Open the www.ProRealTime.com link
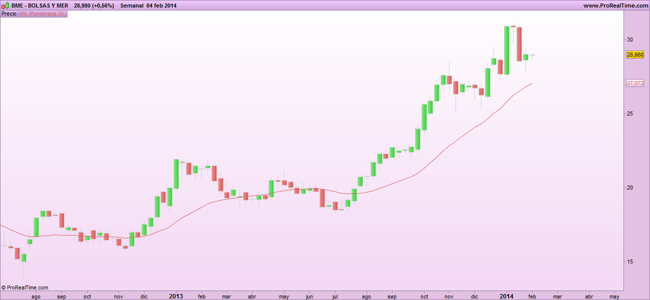The width and height of the screenshot is (650, 300). click(615, 5)
